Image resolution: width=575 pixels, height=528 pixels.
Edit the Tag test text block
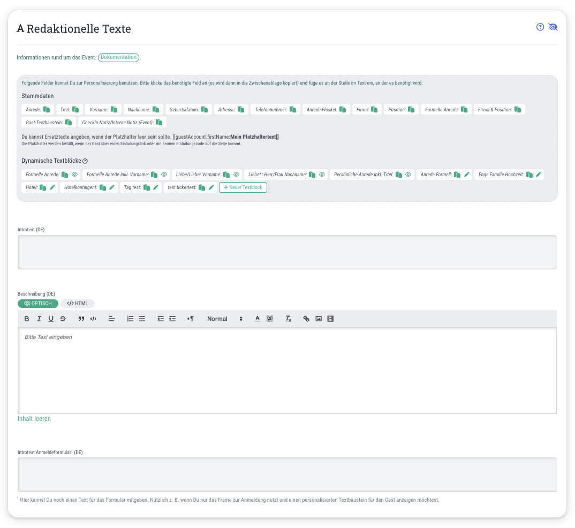156,187
